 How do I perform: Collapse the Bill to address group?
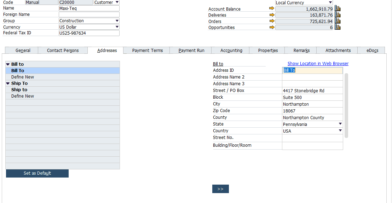coord(8,64)
